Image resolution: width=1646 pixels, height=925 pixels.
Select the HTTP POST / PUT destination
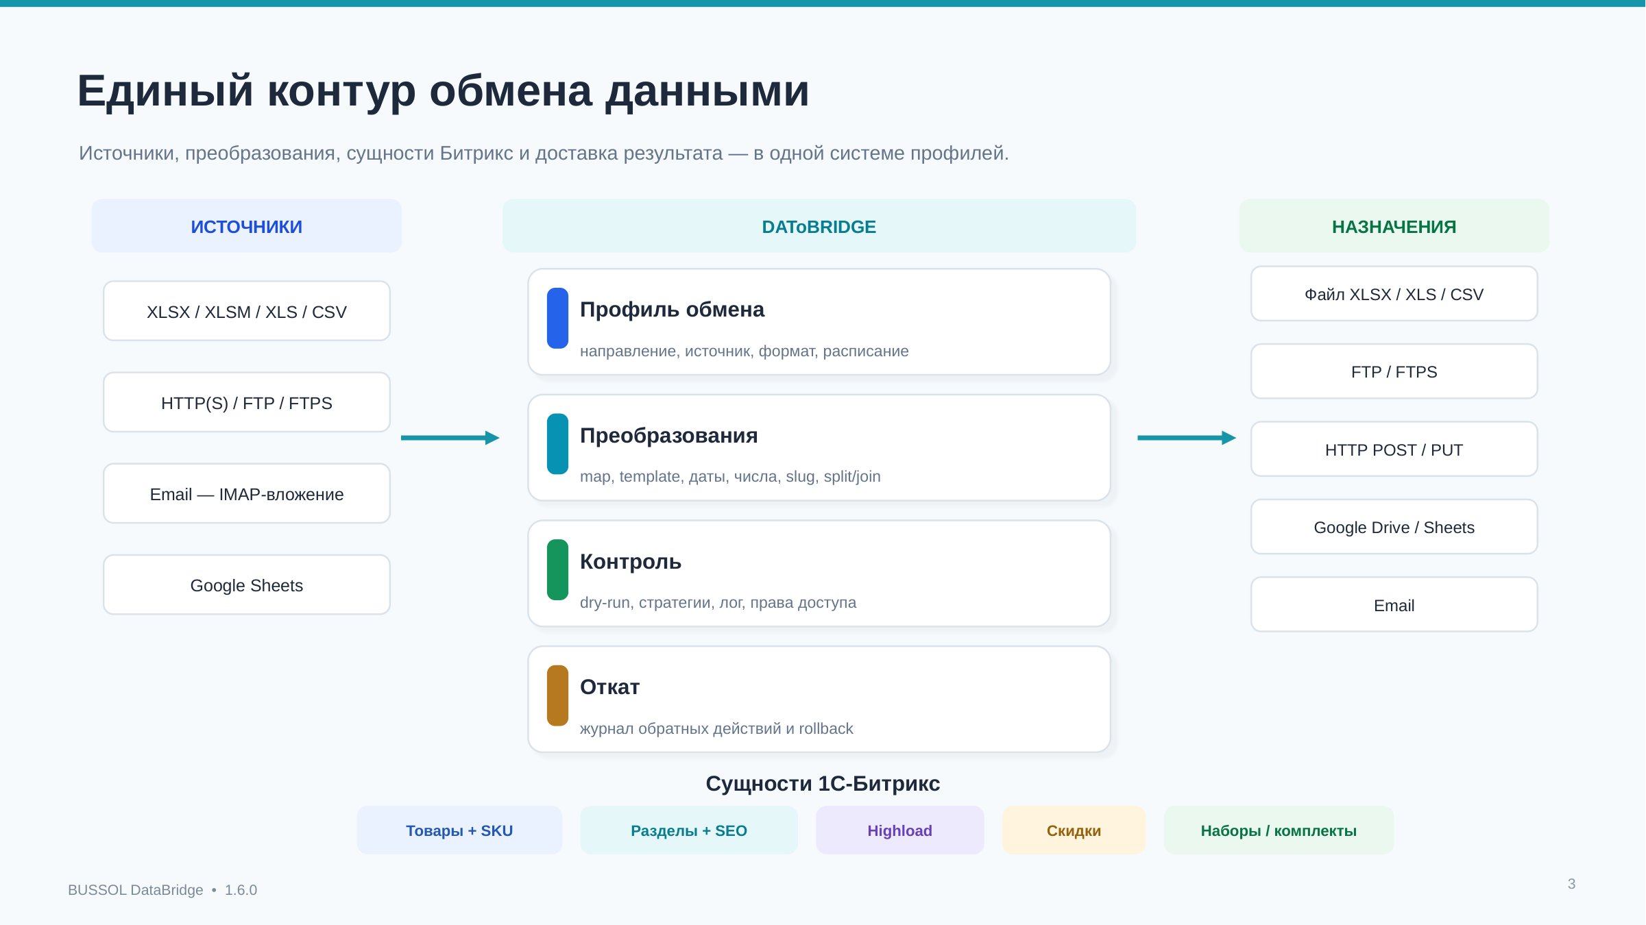[x=1394, y=449]
